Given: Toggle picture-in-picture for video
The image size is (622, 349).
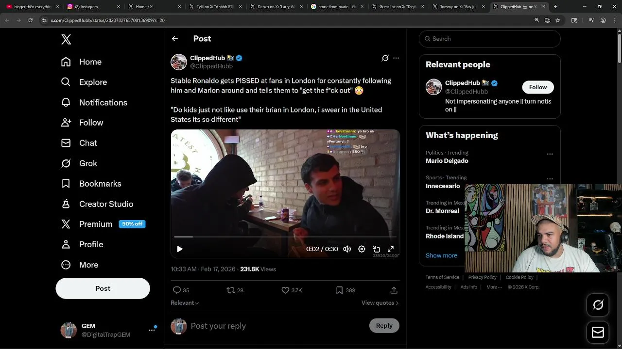Looking at the screenshot, I should click(376, 249).
